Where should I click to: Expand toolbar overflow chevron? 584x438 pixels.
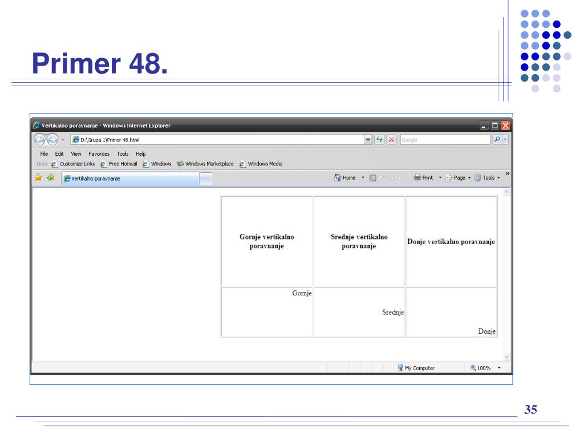click(507, 174)
